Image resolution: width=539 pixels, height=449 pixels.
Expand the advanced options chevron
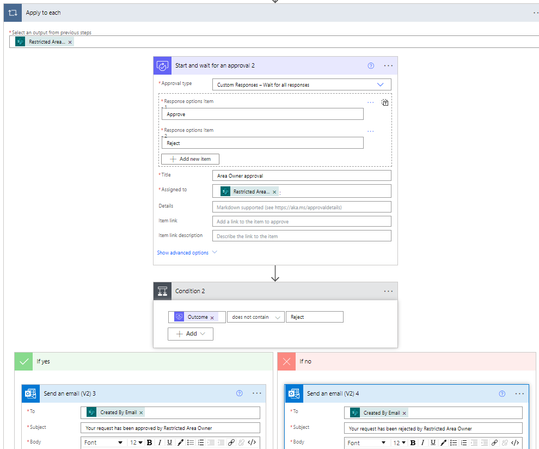click(215, 252)
